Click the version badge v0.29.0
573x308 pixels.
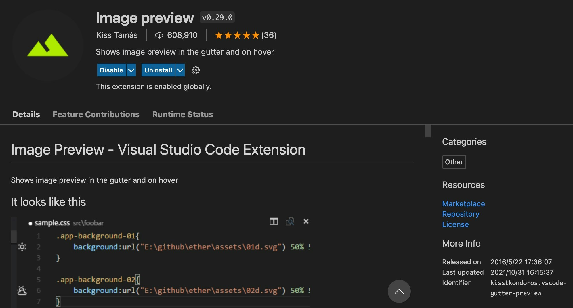[x=217, y=18]
